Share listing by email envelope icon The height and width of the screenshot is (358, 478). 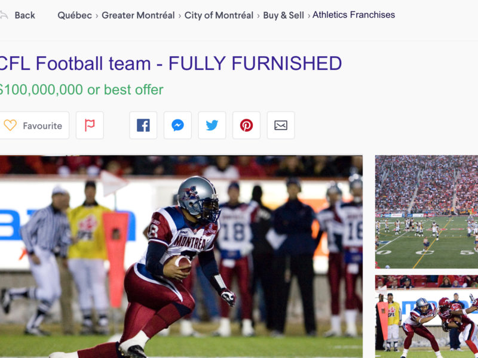(281, 125)
